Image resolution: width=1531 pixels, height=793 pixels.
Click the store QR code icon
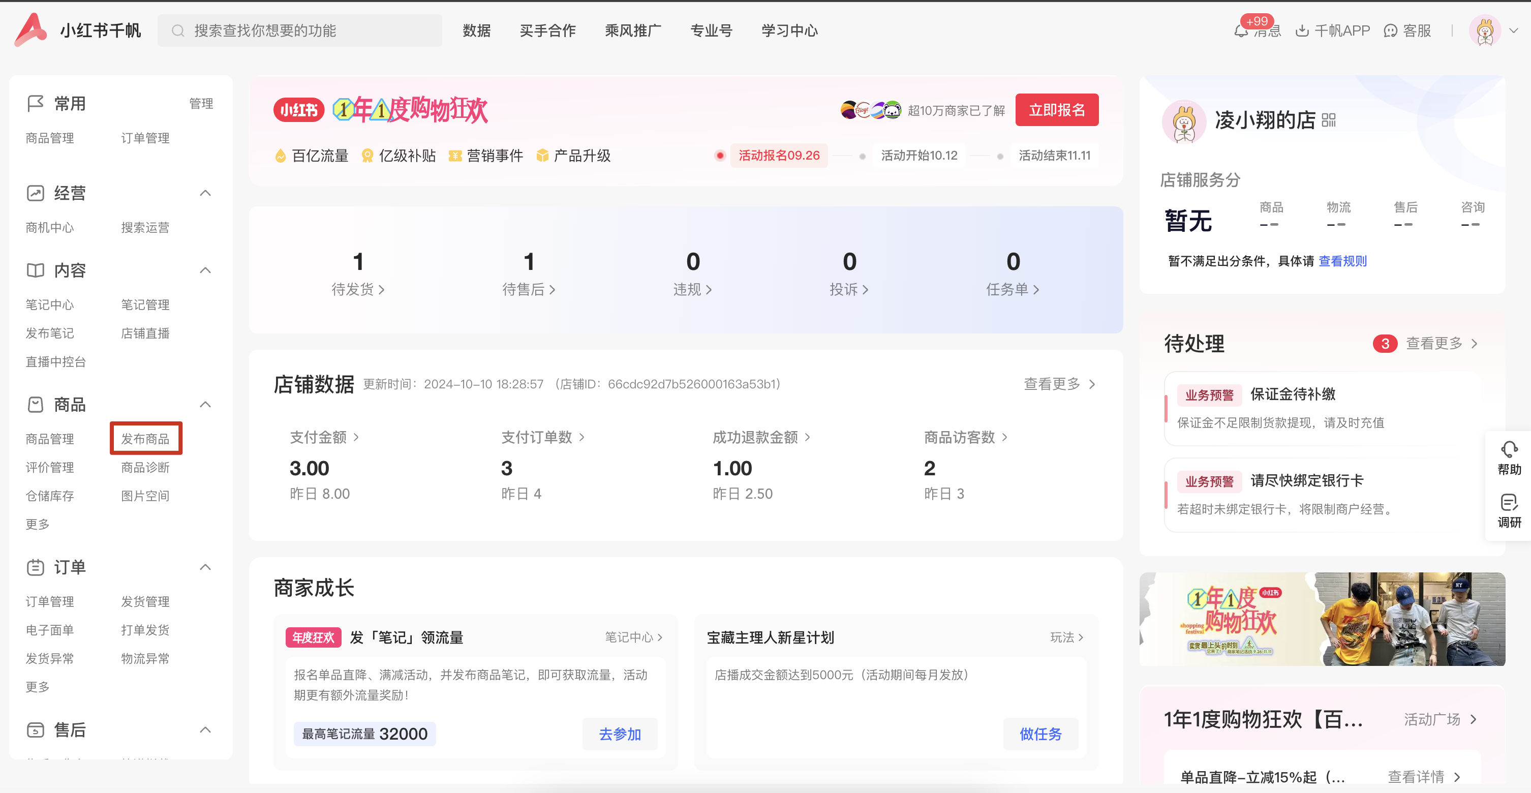click(1329, 120)
